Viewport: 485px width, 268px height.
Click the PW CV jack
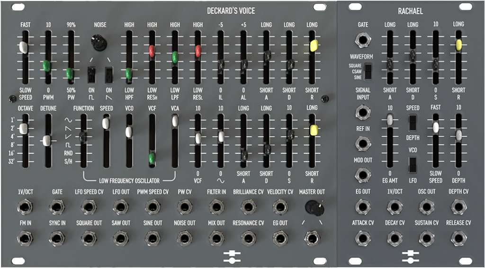point(185,207)
